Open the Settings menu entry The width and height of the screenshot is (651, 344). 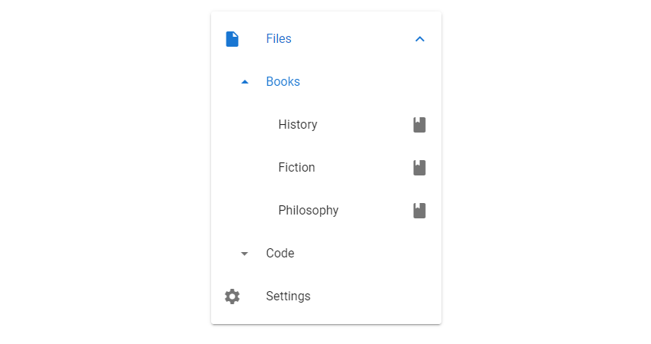(288, 296)
